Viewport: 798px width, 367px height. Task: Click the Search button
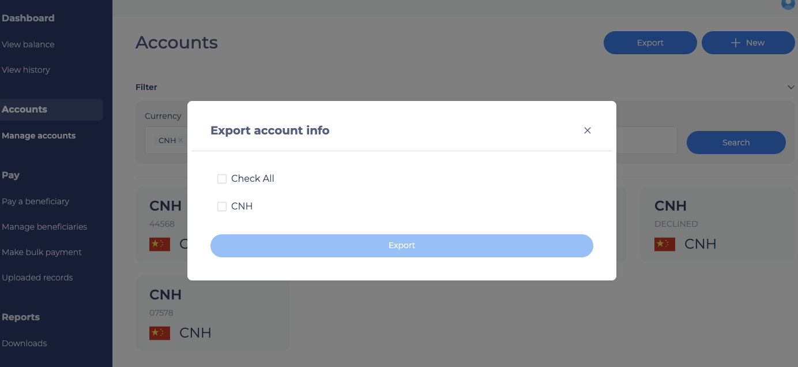point(736,143)
